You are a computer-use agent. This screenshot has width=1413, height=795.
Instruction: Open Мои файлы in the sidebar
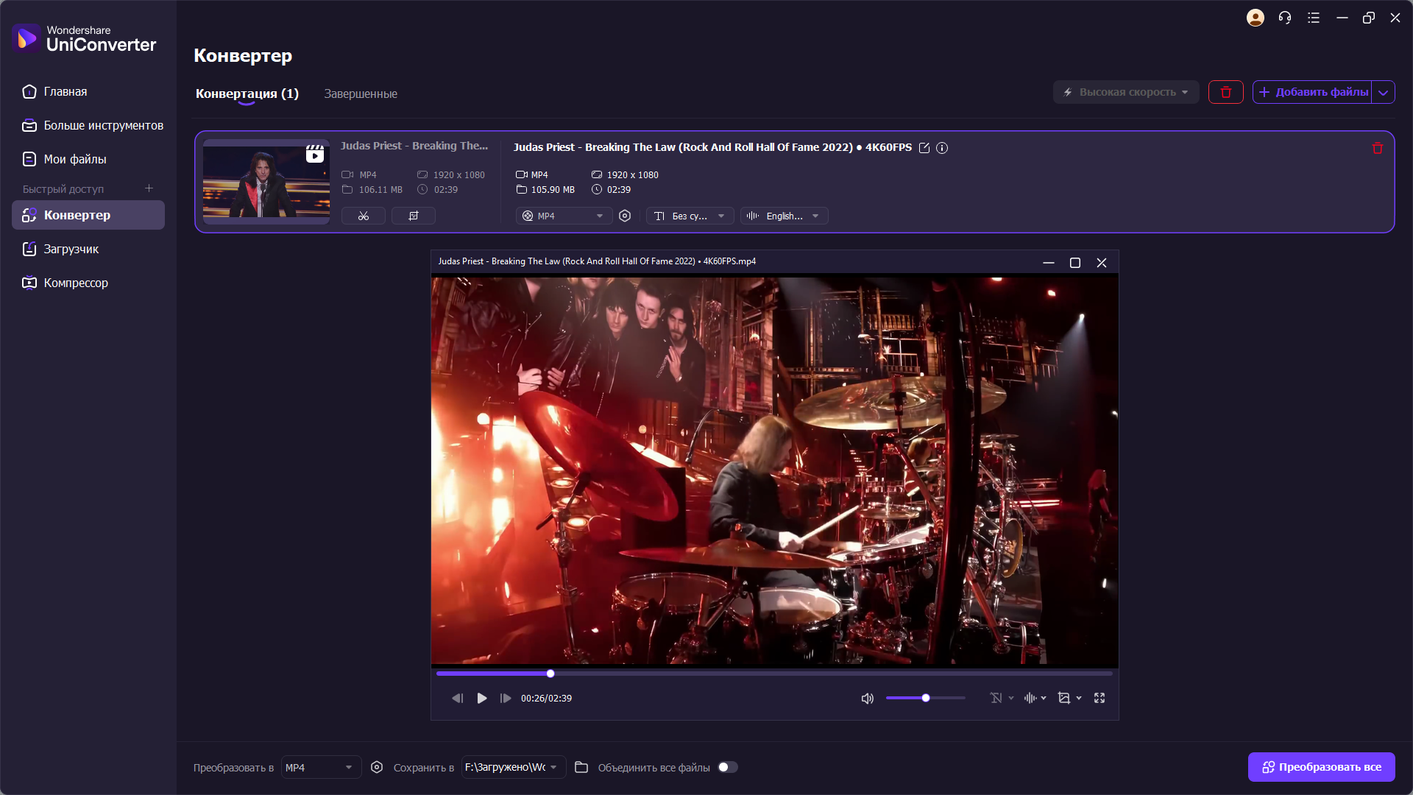tap(88, 159)
